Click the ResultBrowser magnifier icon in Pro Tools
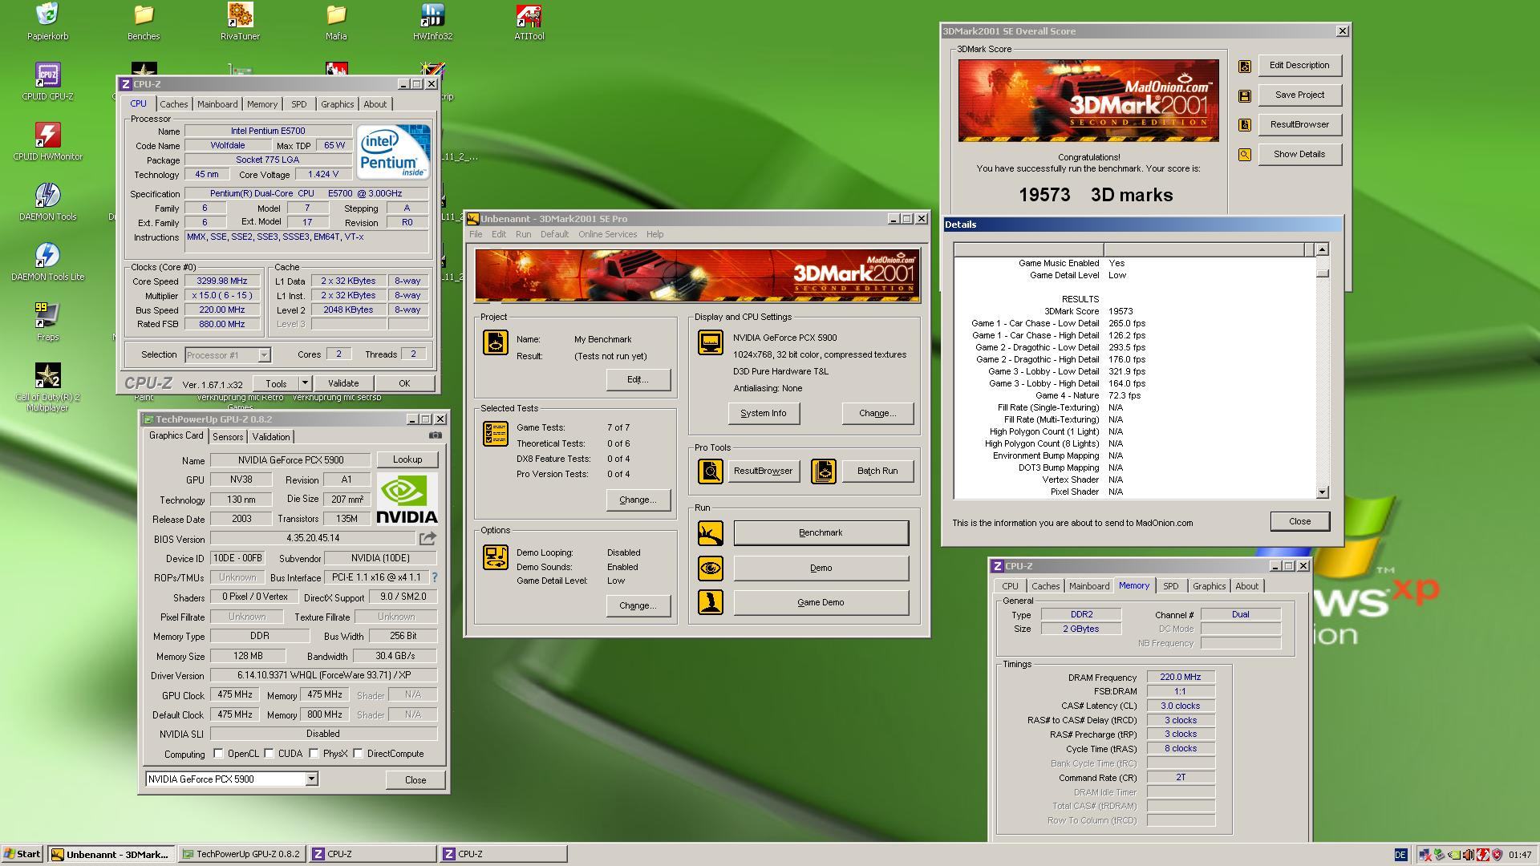1540x866 pixels. coord(710,471)
